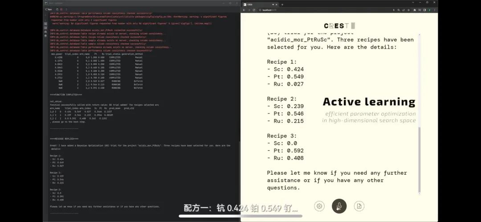Screen dimensions: 481x222
Task: Go forward in the browser
Action: 249,10
